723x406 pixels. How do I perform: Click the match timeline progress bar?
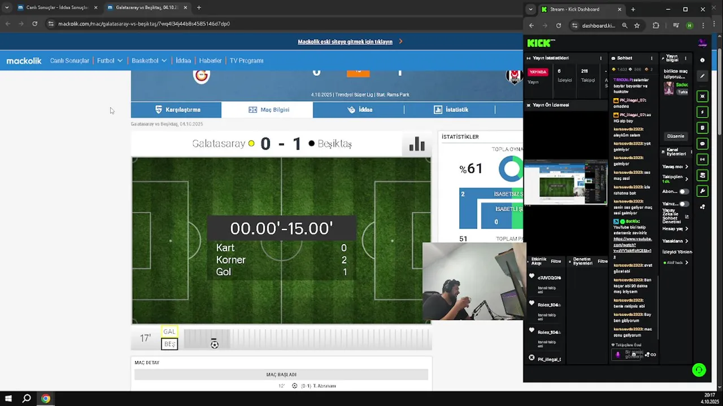click(x=307, y=339)
